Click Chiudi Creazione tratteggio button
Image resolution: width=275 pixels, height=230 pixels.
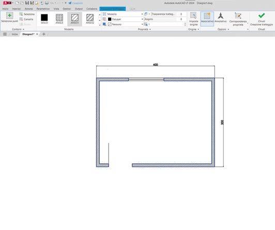262,19
